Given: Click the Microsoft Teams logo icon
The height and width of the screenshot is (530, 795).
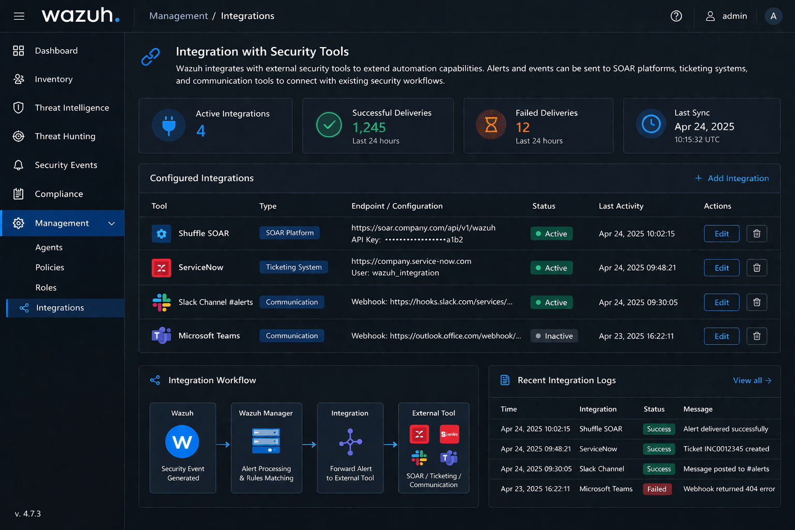Looking at the screenshot, I should pyautogui.click(x=161, y=336).
